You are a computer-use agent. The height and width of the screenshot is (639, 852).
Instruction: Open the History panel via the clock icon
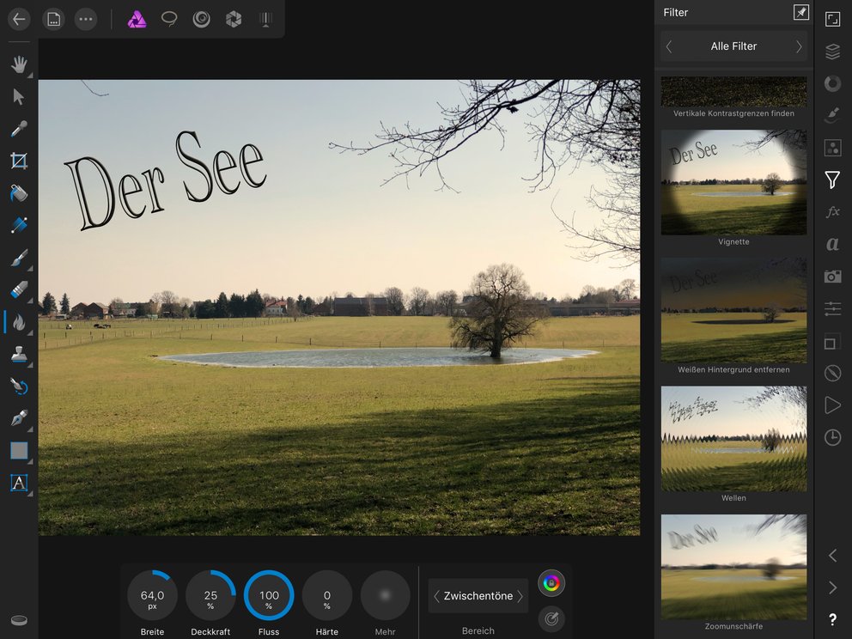click(x=831, y=437)
